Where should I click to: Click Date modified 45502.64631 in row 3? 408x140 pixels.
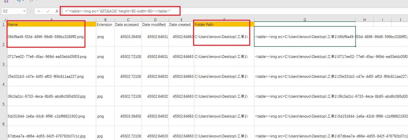[x=155, y=57]
